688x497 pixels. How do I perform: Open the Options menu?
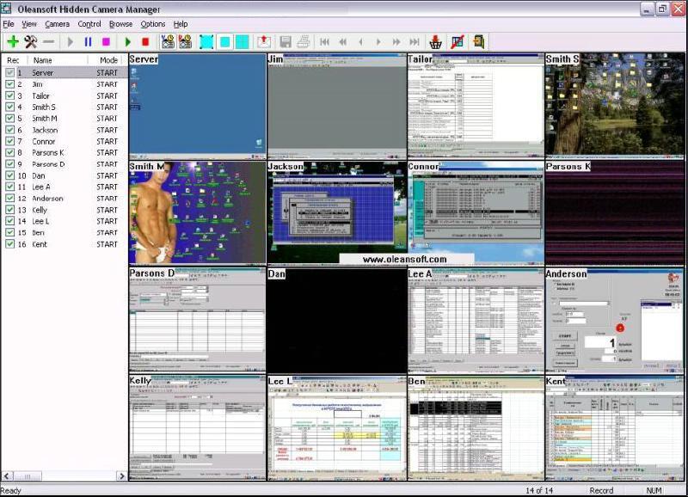pyautogui.click(x=152, y=24)
